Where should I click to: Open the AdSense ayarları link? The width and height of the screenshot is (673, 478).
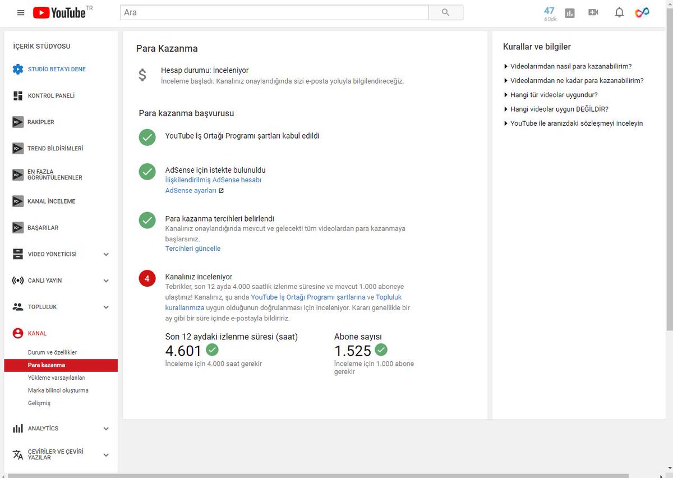191,191
